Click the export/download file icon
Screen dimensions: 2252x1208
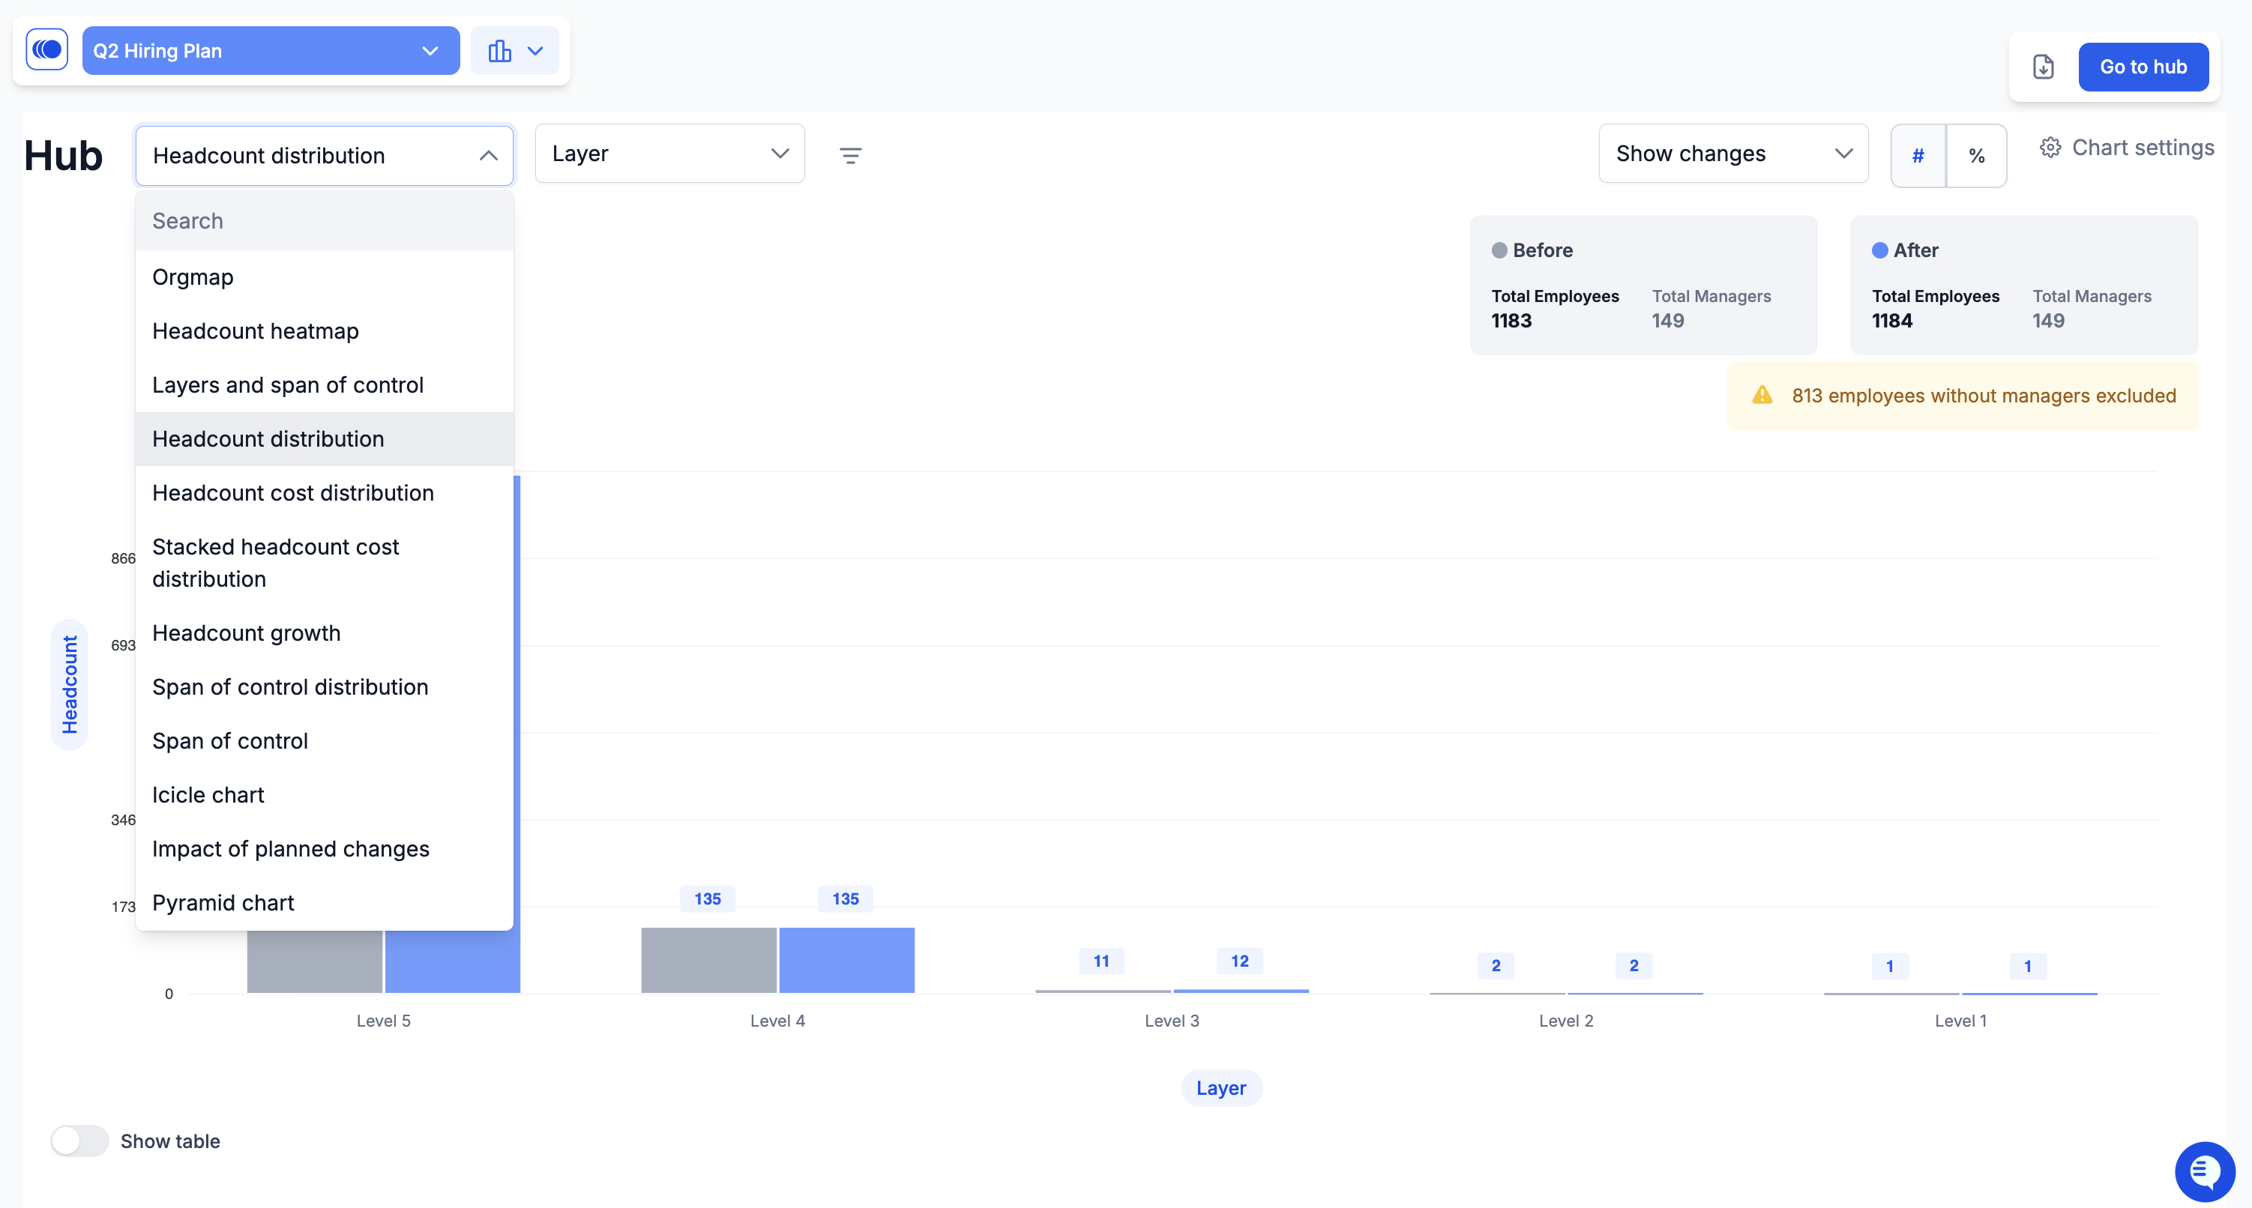pos(2042,67)
